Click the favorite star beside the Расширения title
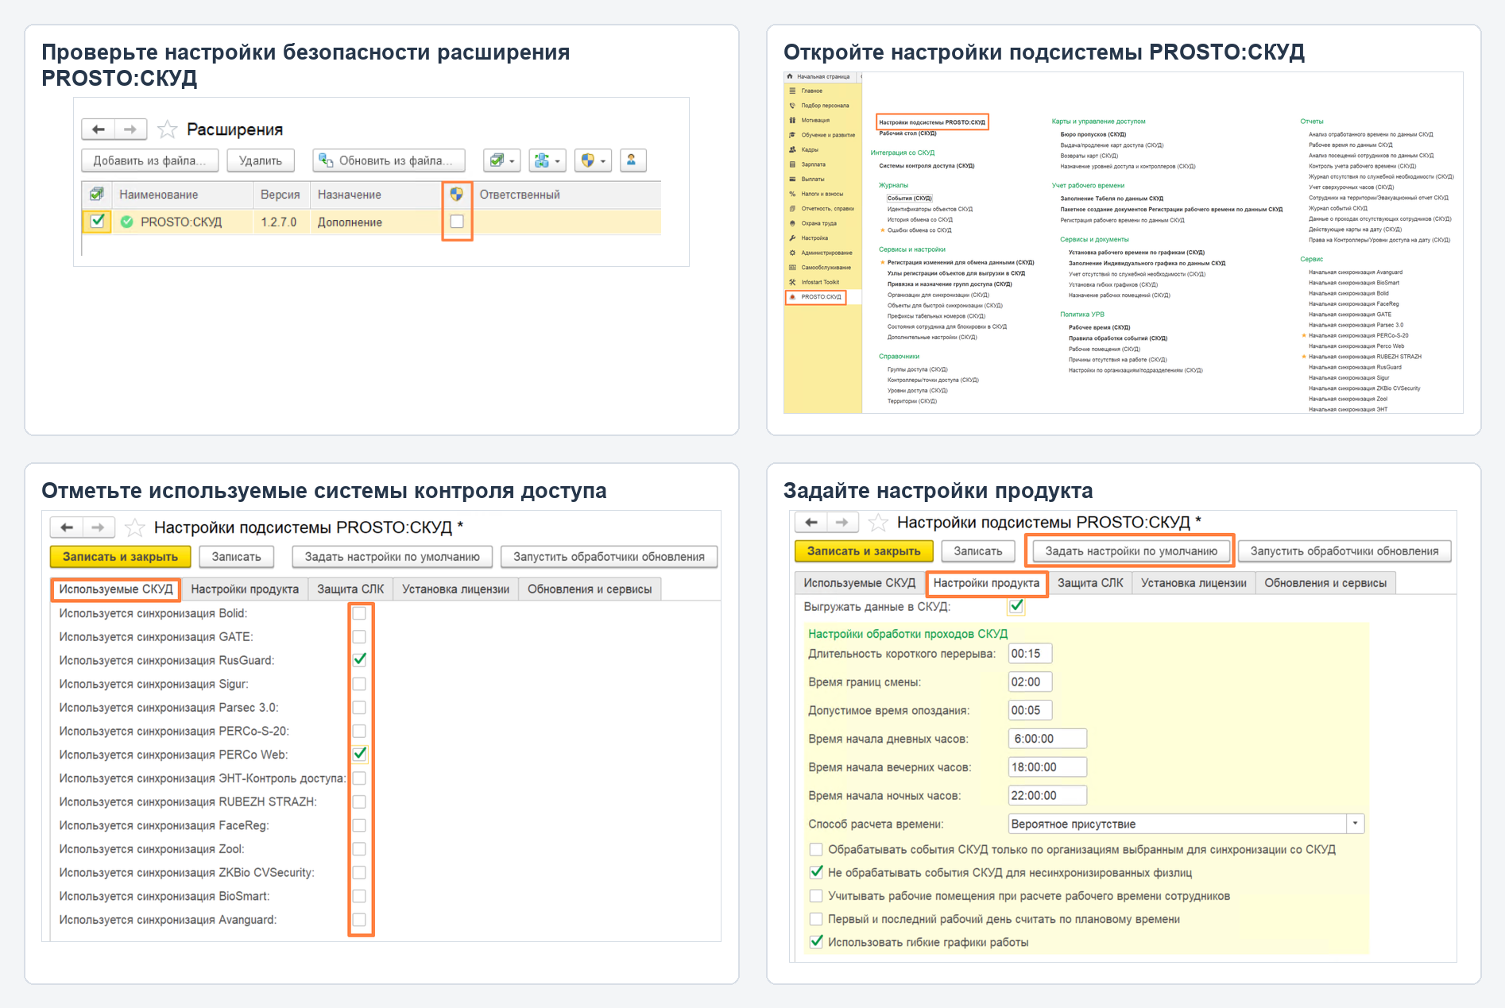Screen dimensions: 1505x1008 (x=167, y=129)
